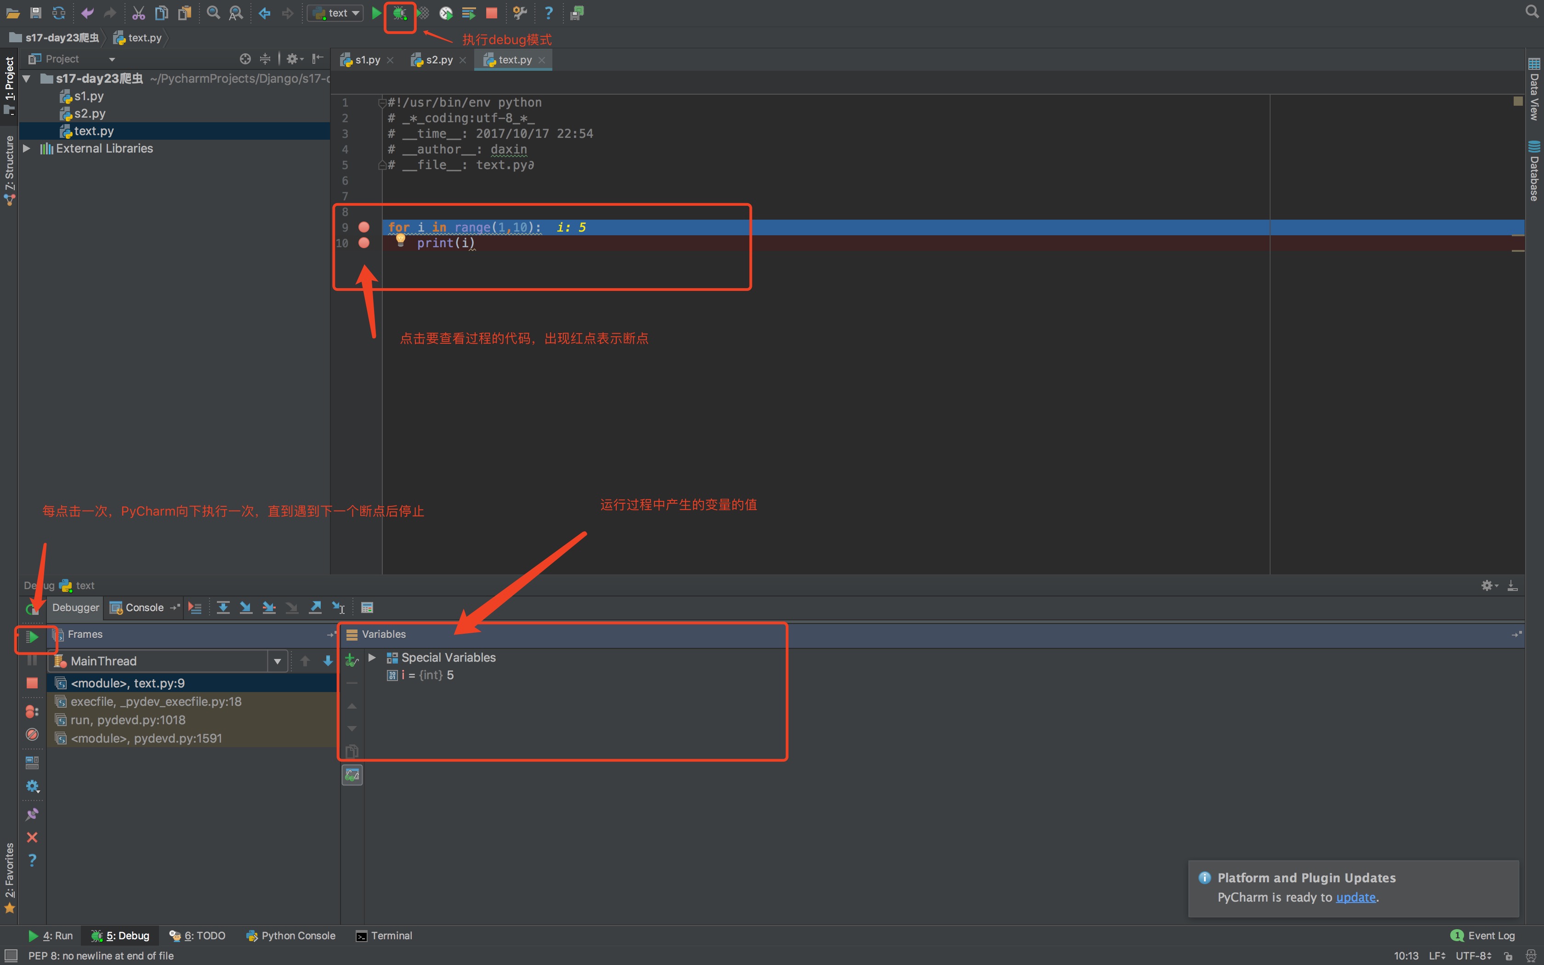Screen dimensions: 1544x965
Task: Click the Profile icon in toolbar
Action: click(446, 13)
